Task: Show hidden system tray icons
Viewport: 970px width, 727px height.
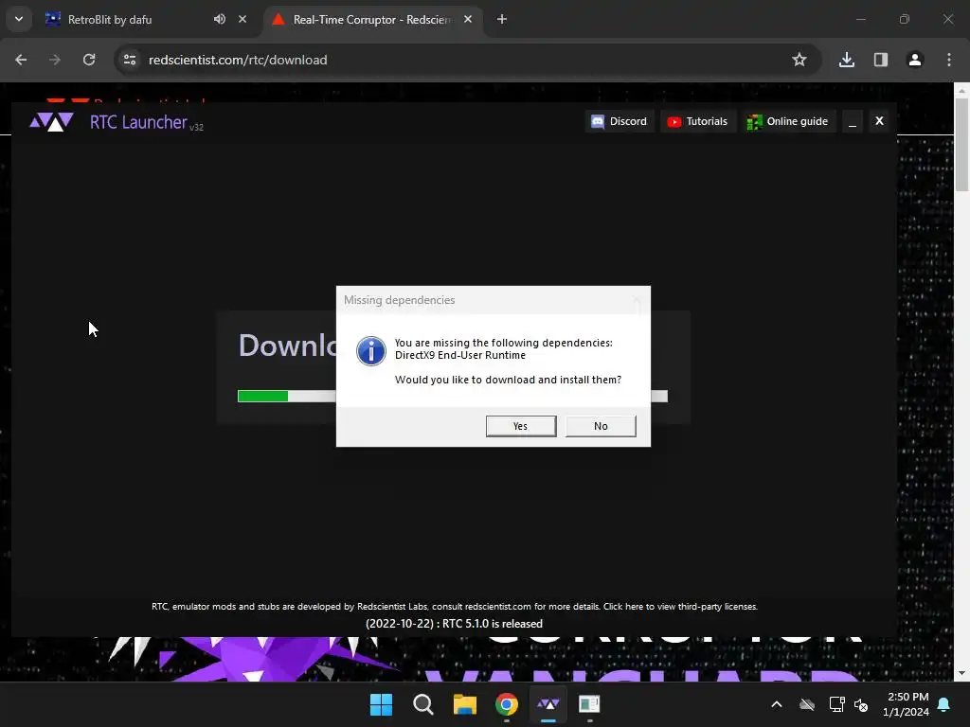Action: [x=777, y=704]
